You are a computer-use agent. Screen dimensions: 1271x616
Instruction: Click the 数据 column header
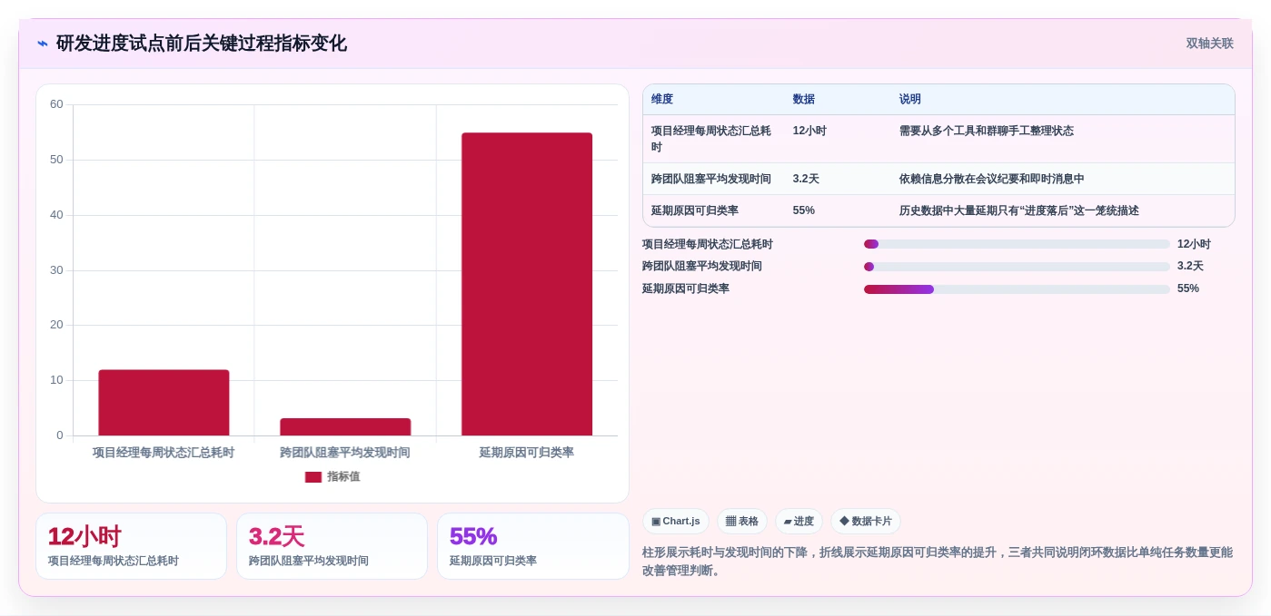[804, 100]
